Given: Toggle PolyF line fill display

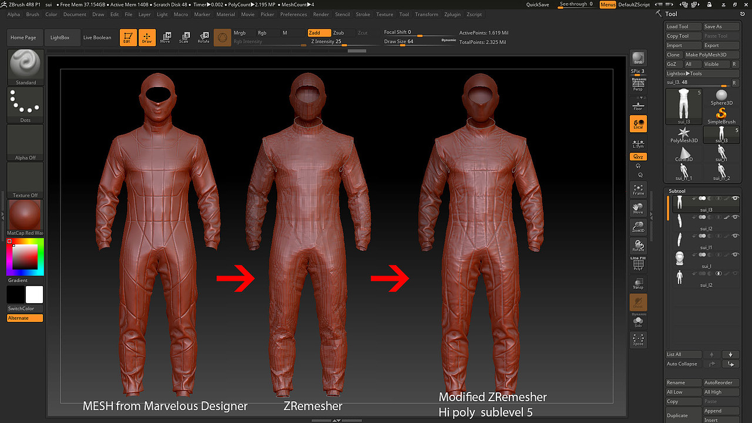Looking at the screenshot, I should coord(637,264).
